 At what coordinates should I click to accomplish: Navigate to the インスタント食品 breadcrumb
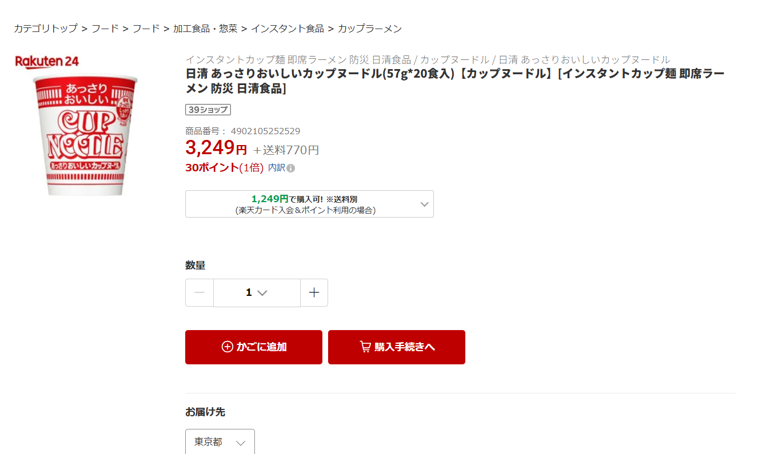pos(288,29)
